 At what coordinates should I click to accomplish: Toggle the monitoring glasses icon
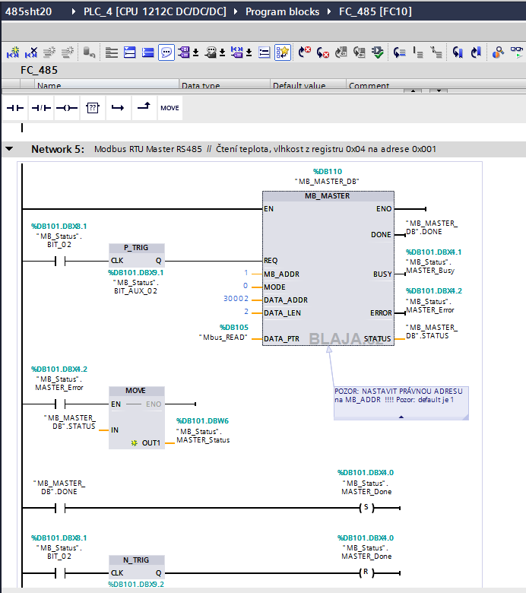pos(517,52)
